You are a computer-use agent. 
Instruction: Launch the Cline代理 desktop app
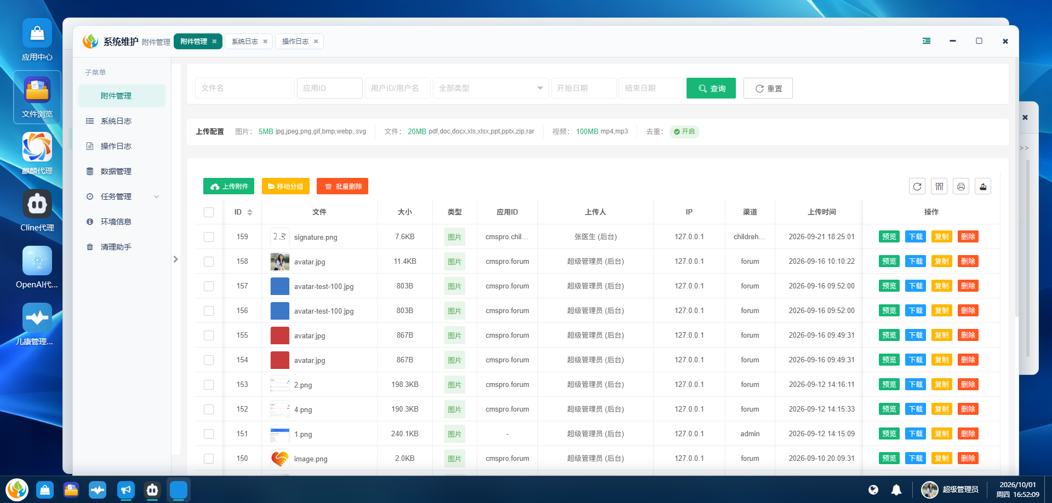pos(37,210)
